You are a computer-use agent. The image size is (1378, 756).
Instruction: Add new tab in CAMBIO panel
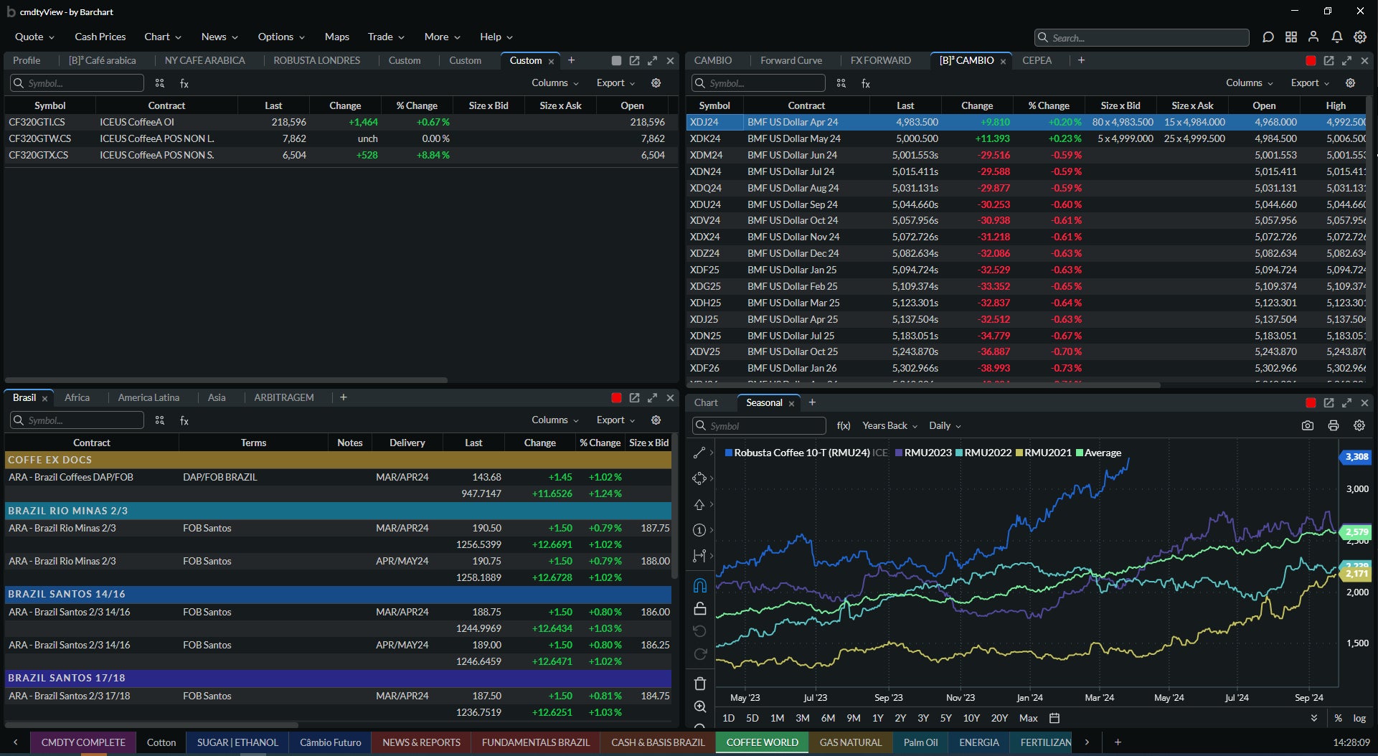1081,61
